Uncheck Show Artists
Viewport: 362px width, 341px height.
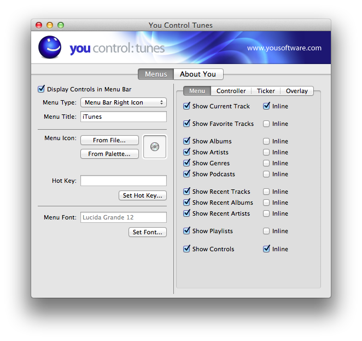(186, 152)
